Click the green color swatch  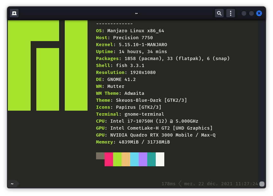[118, 159]
